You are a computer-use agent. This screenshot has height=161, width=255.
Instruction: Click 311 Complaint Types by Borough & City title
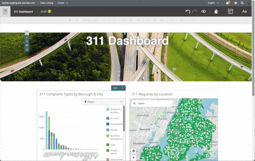71,94
